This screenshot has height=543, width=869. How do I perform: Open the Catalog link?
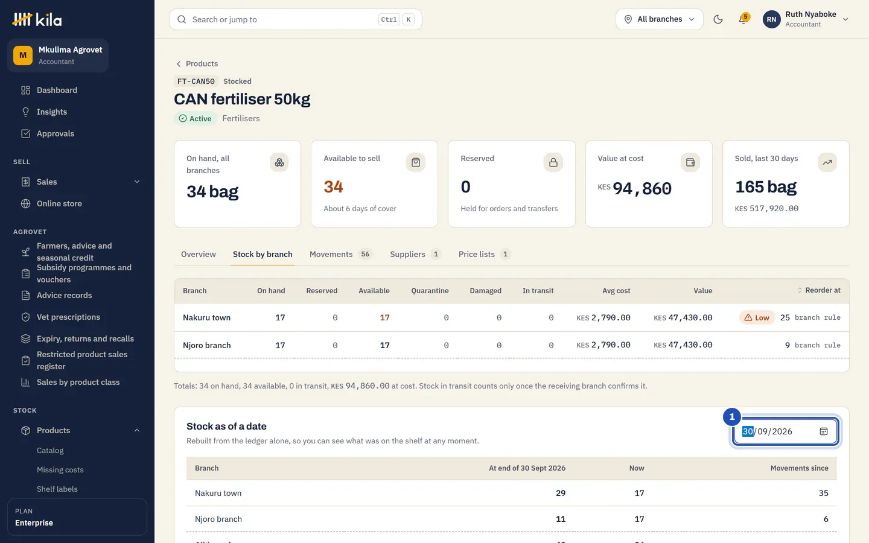tap(50, 451)
